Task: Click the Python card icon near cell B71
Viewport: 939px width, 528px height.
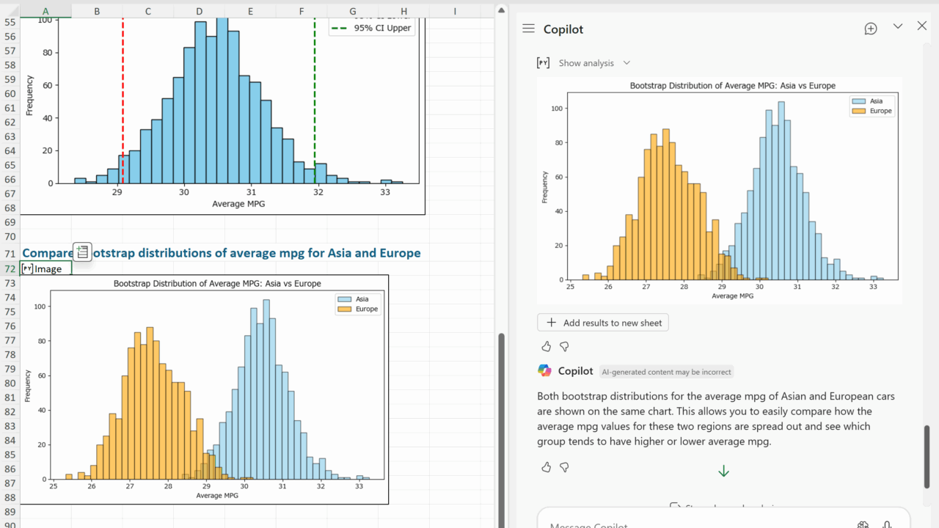Action: [82, 252]
